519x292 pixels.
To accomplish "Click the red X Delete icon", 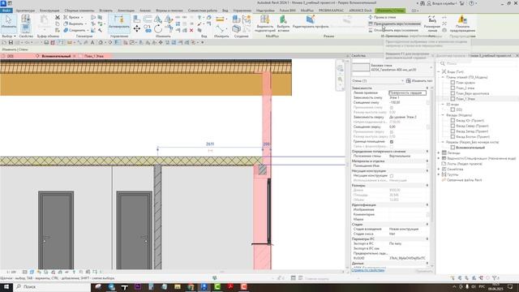I will pos(191,30).
